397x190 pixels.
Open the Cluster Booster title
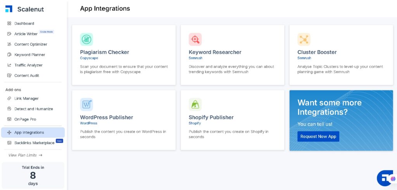(x=317, y=52)
